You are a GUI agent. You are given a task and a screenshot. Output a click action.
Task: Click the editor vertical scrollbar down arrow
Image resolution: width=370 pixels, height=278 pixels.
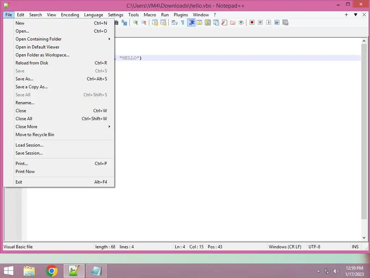364,238
